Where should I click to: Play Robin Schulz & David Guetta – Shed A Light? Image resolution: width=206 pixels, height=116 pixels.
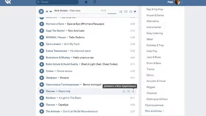coord(42,64)
